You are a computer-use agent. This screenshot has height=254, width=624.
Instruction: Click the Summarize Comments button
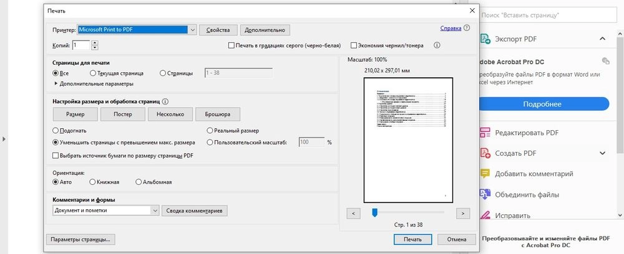click(195, 211)
